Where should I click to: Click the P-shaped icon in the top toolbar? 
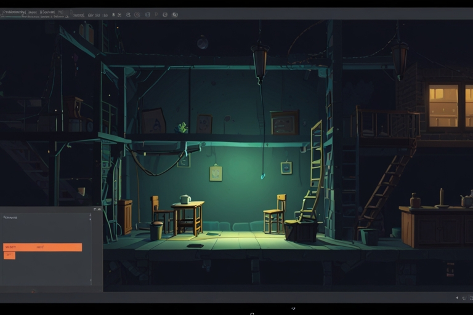point(156,15)
